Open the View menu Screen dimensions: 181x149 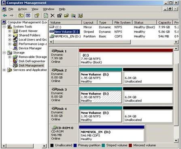[35, 9]
